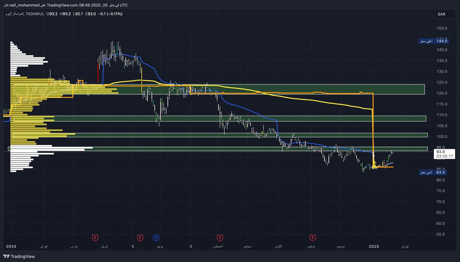Click the أغسطس time axis label
Screen dimensions: 460x262
click(x=218, y=247)
